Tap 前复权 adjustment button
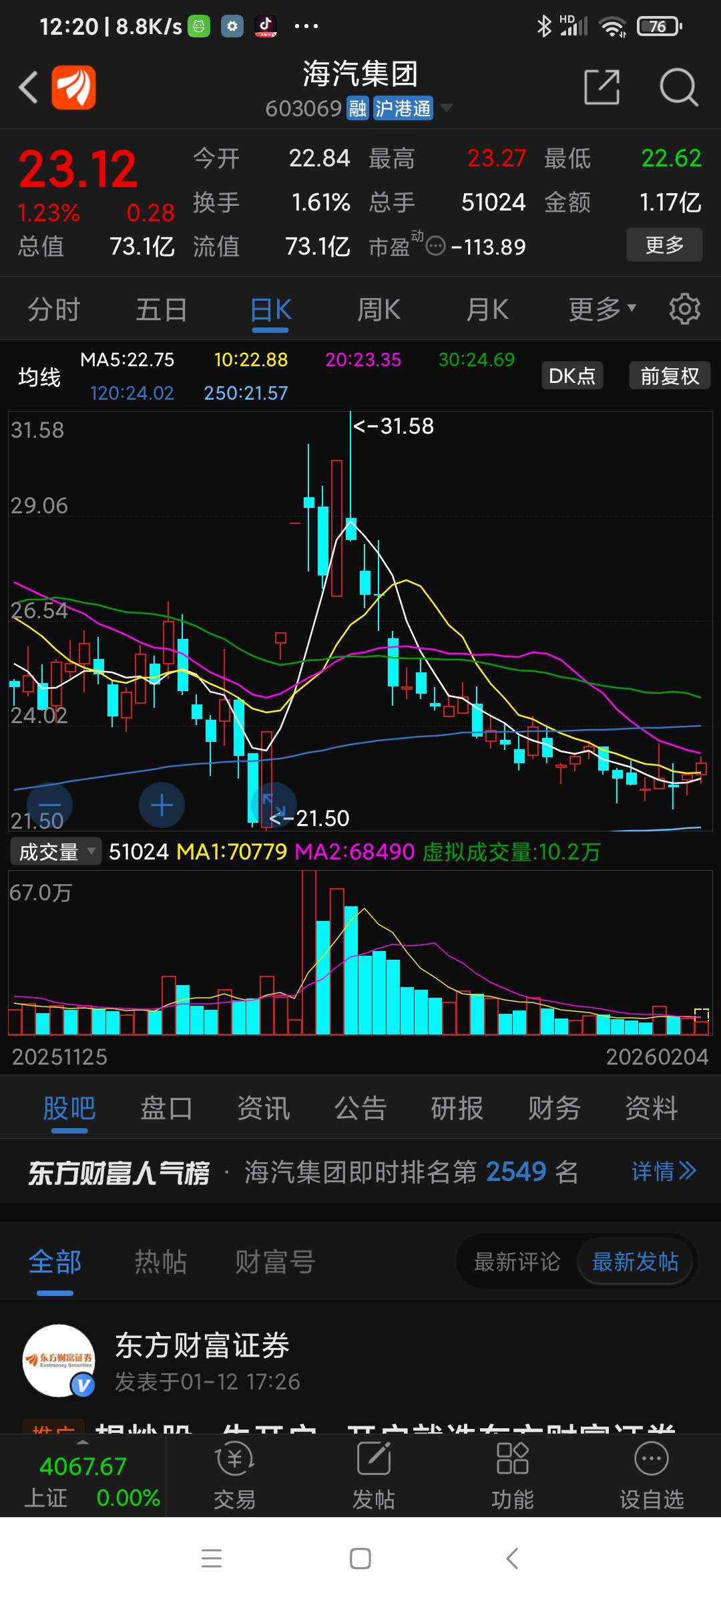 pyautogui.click(x=670, y=376)
